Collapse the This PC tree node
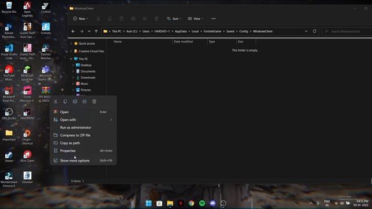The width and height of the screenshot is (372, 209). [71, 59]
